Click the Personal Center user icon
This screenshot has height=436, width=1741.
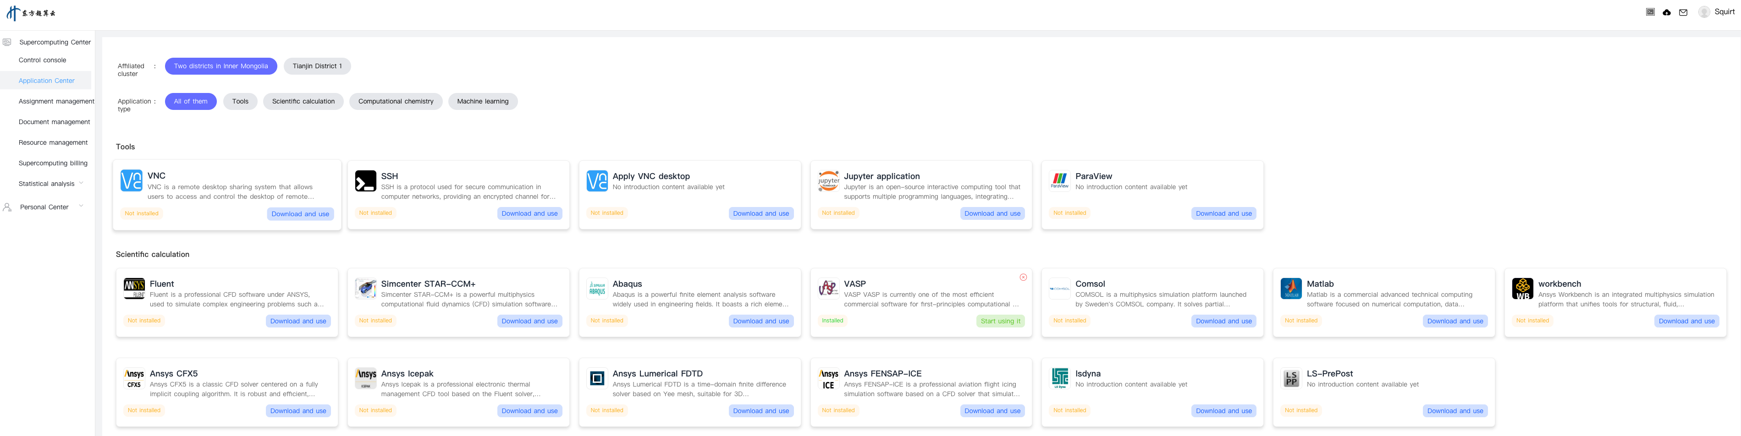(7, 207)
